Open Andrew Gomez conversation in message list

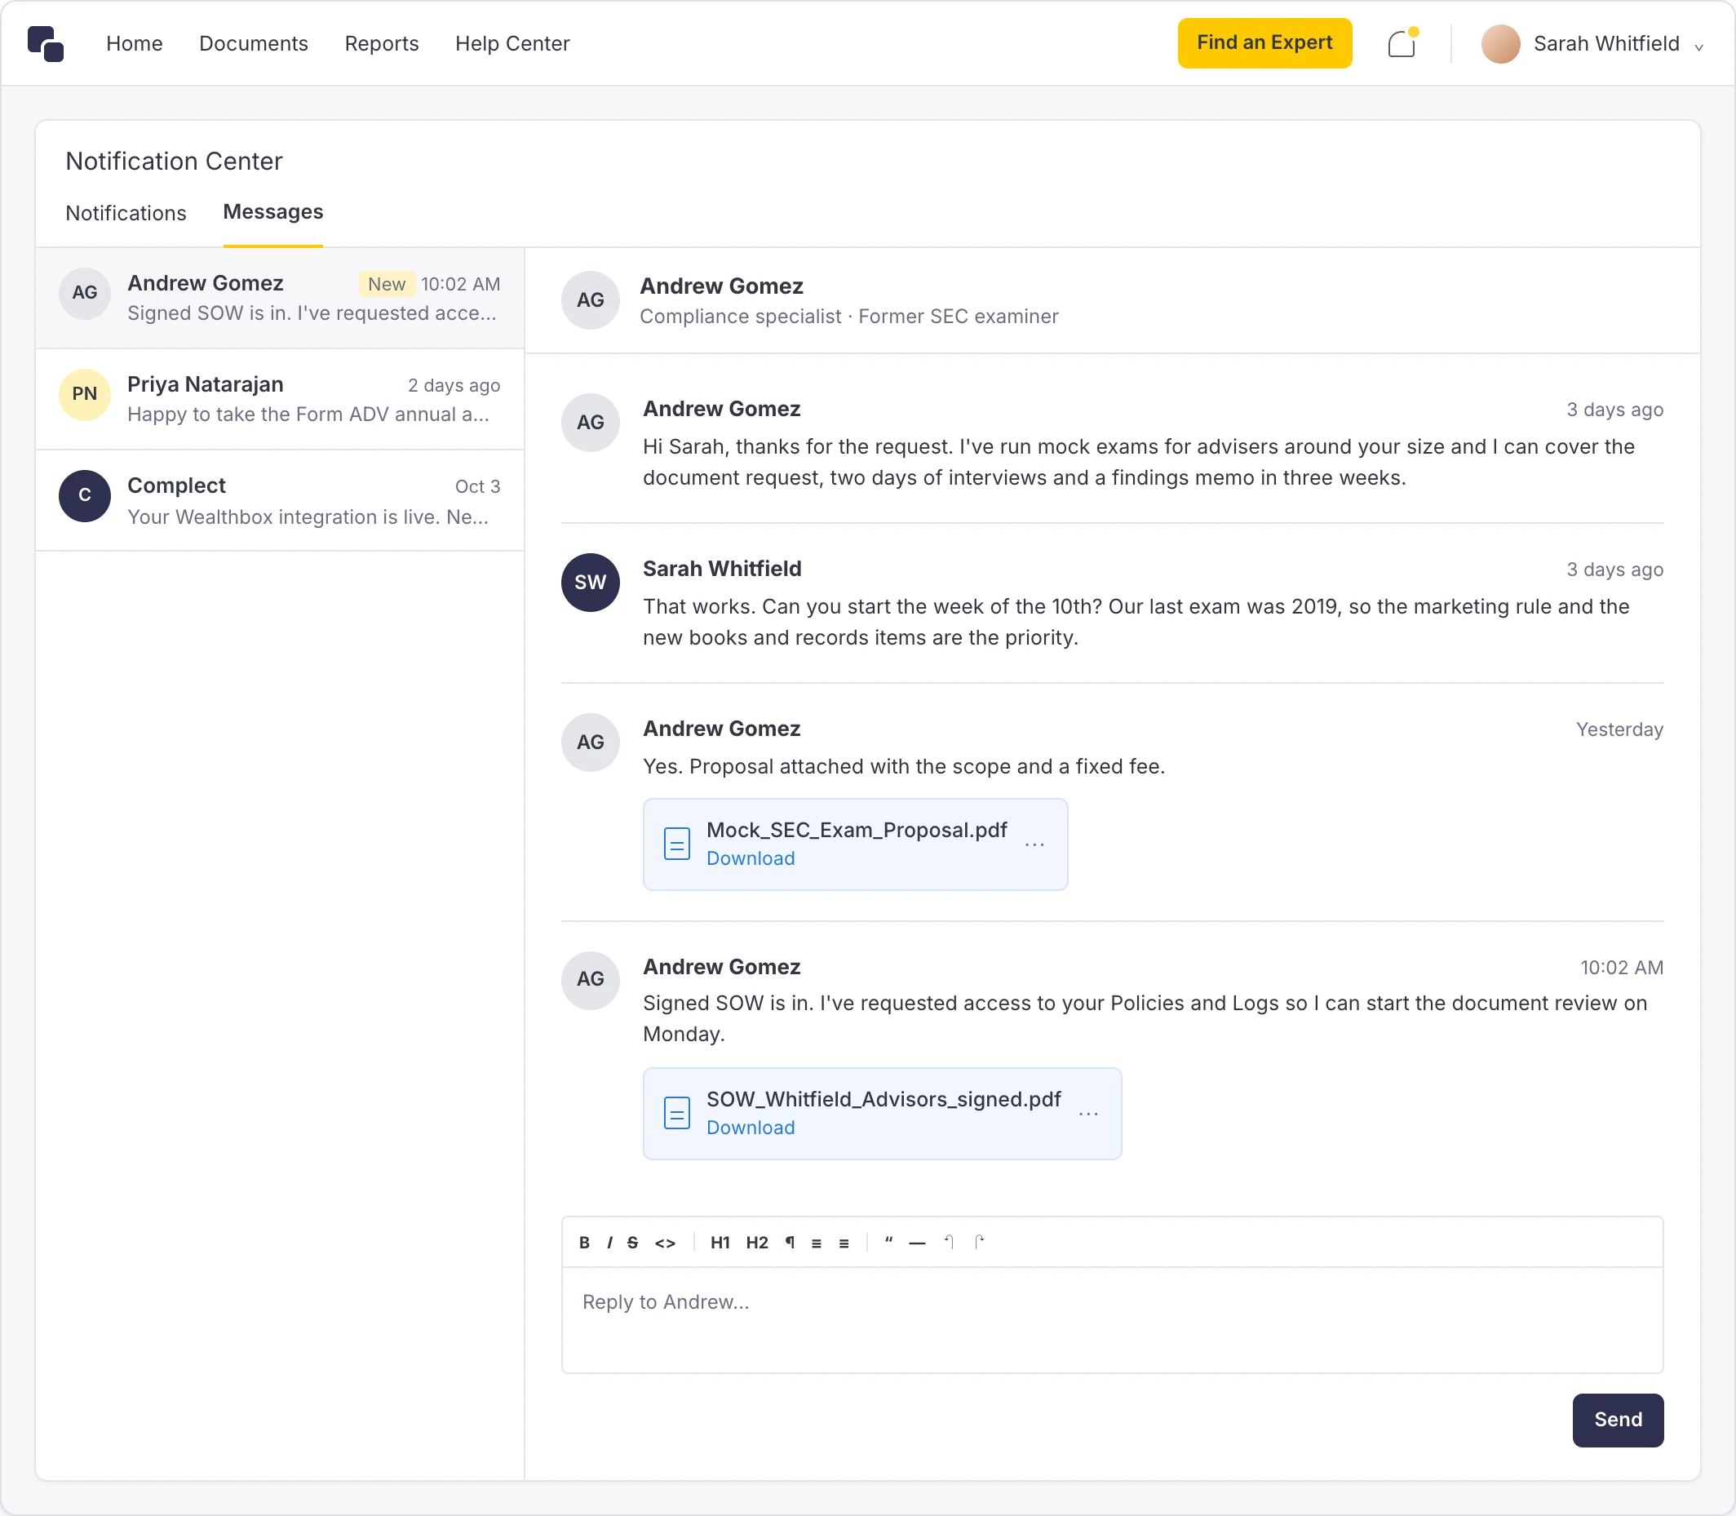pyautogui.click(x=280, y=298)
